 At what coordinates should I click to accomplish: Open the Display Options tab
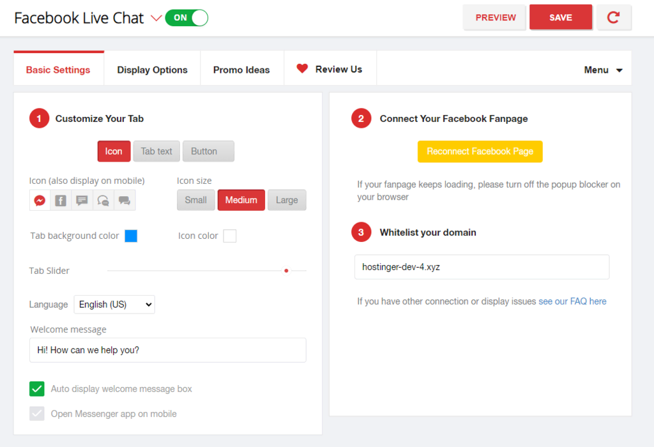click(x=152, y=70)
